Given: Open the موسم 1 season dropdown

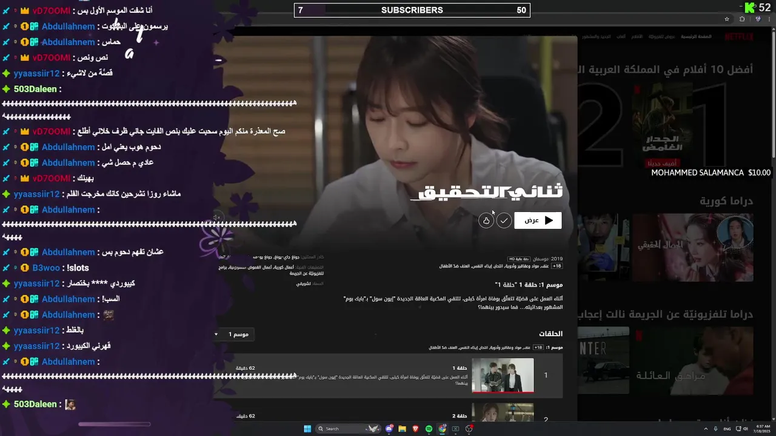Looking at the screenshot, I should tap(232, 334).
